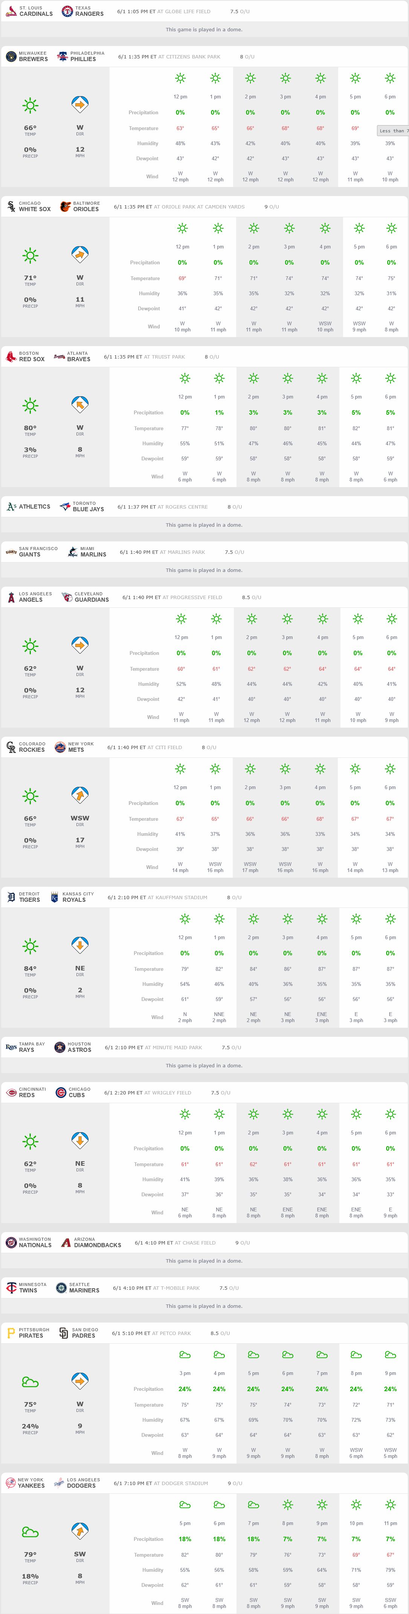Image resolution: width=409 pixels, height=1614 pixels.
Task: Click the Los Angeles Dodgers logo
Action: tap(60, 1483)
